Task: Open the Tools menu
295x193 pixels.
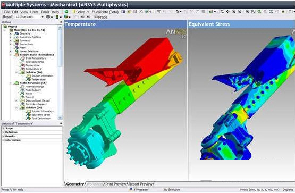Action: point(45,12)
